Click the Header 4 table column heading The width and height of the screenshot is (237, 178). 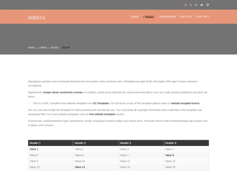(x=187, y=143)
